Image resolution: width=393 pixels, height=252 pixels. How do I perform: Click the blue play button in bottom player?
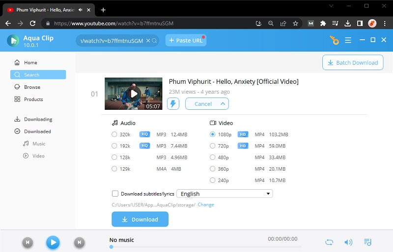click(53, 242)
